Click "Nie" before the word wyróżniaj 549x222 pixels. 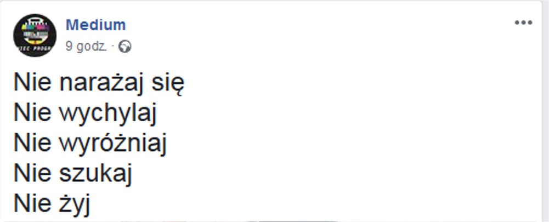32,144
